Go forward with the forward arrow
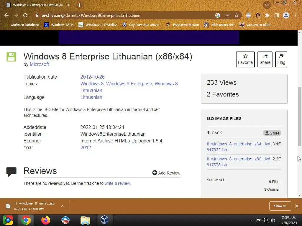The height and width of the screenshot is (226, 302). point(16,15)
